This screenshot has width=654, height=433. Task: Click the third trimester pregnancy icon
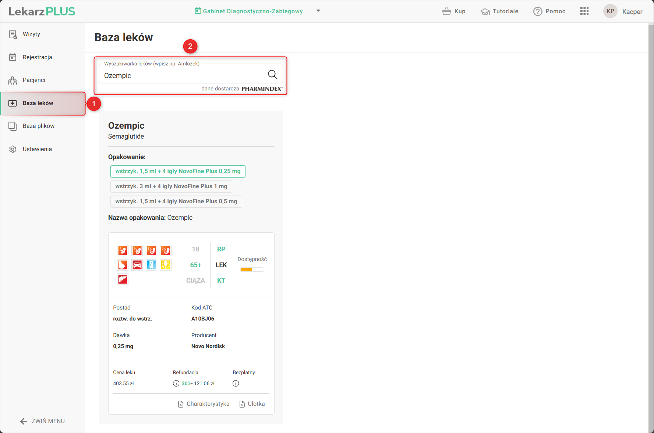[166, 251]
